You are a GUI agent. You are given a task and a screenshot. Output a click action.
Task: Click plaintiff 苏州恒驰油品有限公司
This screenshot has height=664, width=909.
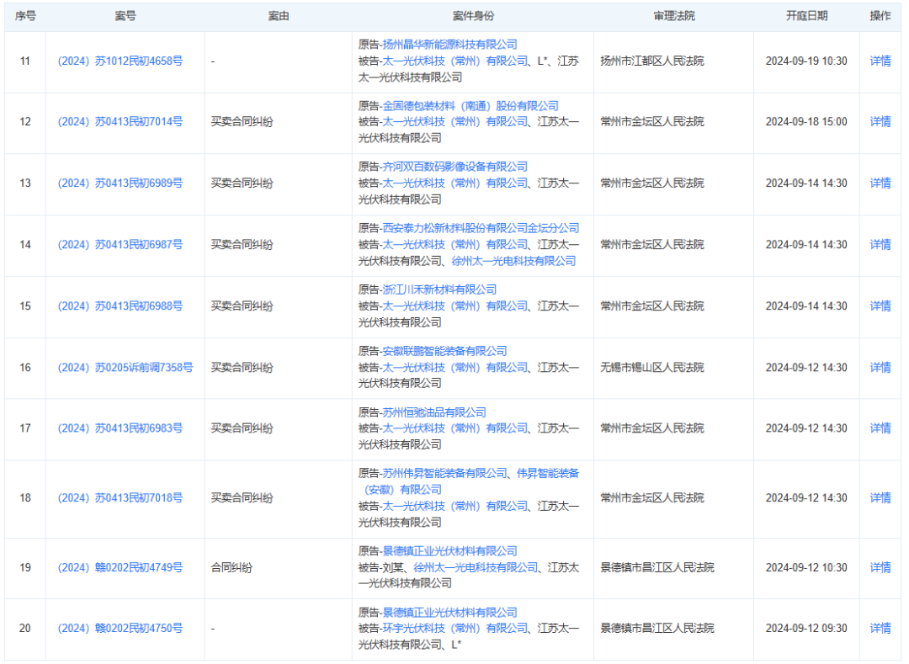pos(434,412)
